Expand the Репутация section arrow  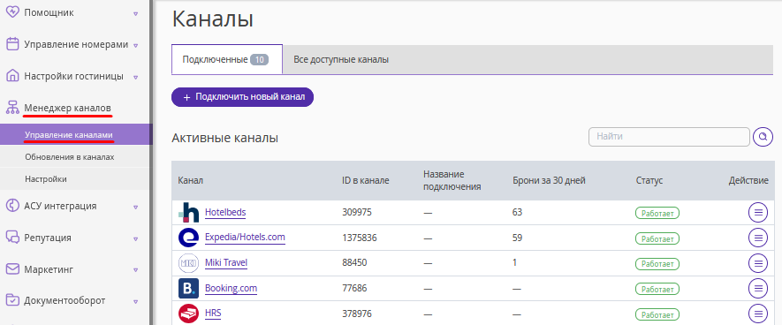[136, 238]
